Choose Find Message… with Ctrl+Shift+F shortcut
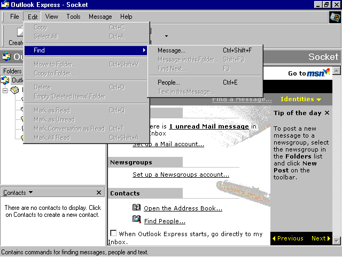Screen dimensions: 342x257 coord(205,50)
